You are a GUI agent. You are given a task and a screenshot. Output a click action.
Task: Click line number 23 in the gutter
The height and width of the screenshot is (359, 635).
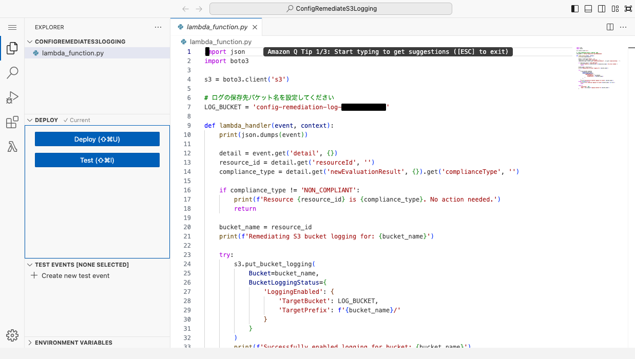[187, 255]
